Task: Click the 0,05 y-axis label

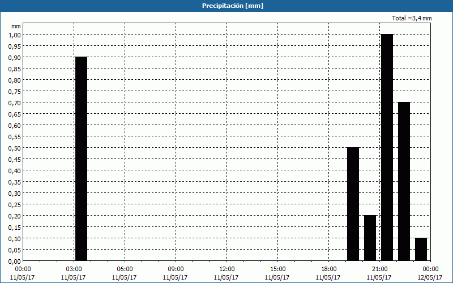Action: pyautogui.click(x=15, y=250)
